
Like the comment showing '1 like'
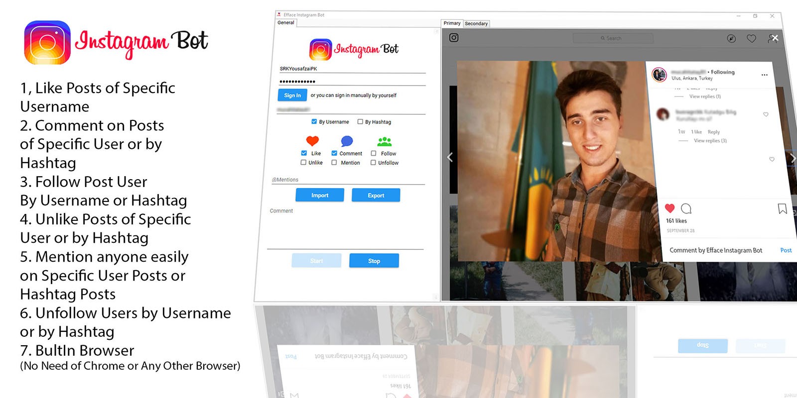766,114
